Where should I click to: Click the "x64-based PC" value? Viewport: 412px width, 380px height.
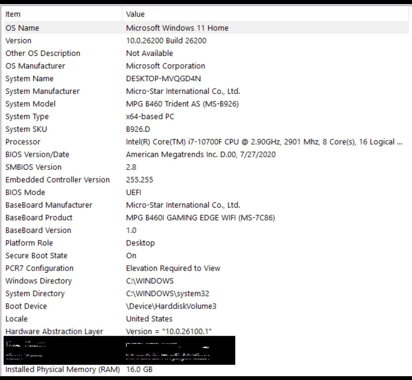point(150,117)
